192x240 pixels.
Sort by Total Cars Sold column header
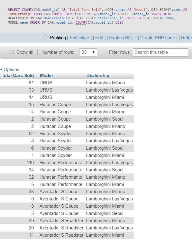click(x=18, y=76)
